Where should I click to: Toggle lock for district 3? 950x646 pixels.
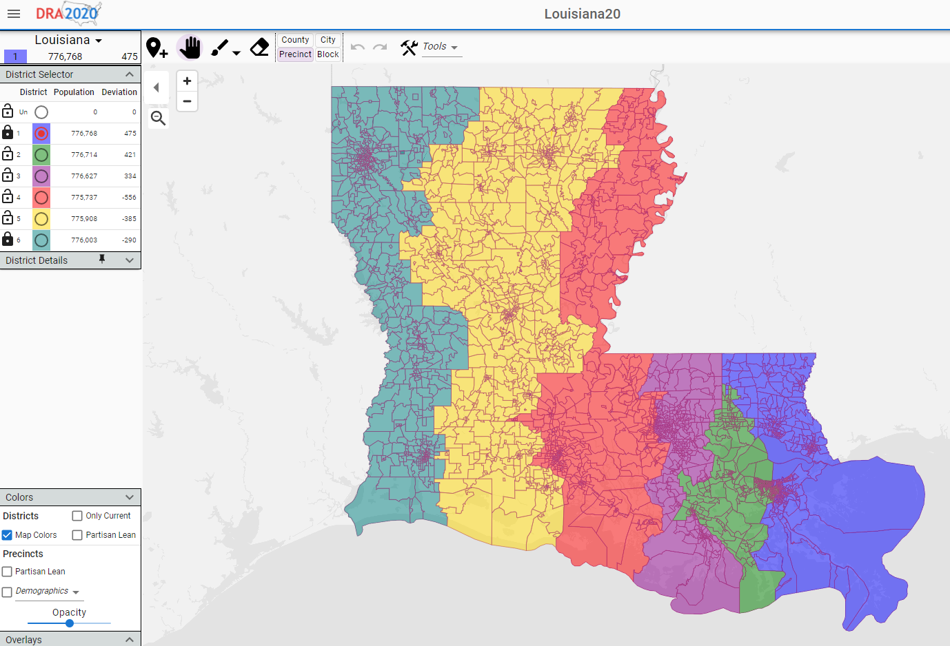pos(8,175)
